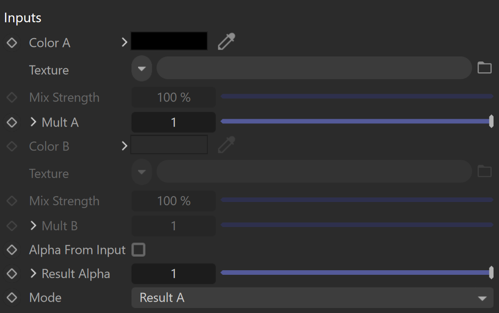Click the Result Alpha keyframe diamond icon

12,273
